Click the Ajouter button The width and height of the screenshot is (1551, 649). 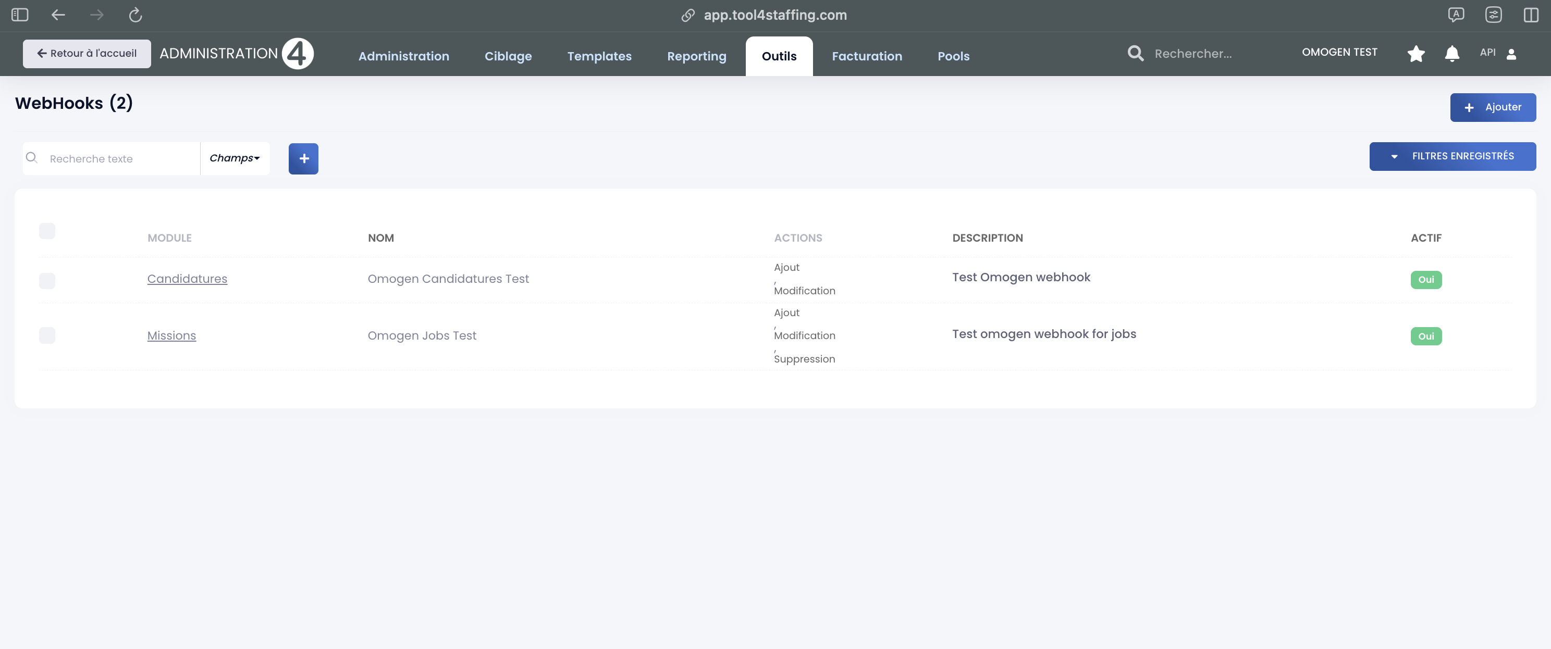pyautogui.click(x=1493, y=108)
